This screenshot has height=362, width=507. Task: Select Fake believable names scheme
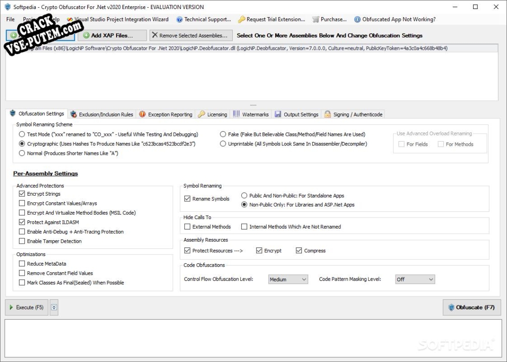click(x=223, y=134)
